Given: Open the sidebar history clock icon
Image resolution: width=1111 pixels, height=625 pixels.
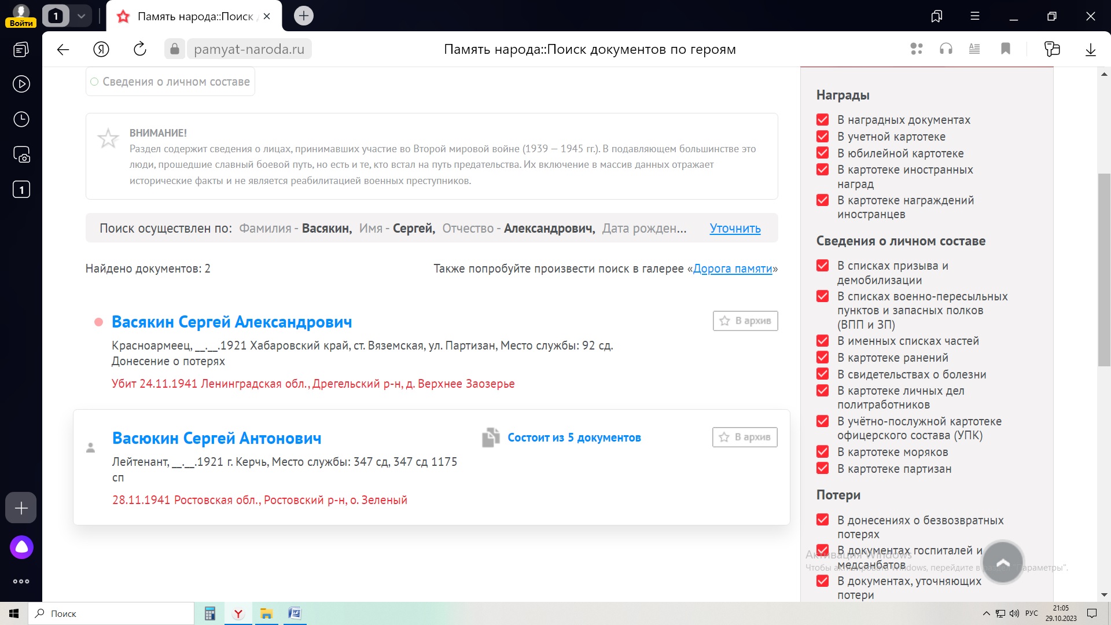Looking at the screenshot, I should [21, 119].
